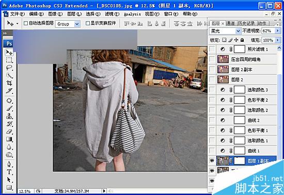Viewport: 284px width, 195px height.
Task: Select the Crop tool
Action: click(9, 83)
